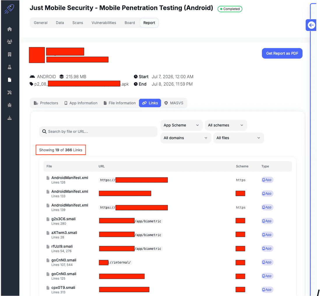Open the flask lab sidebar icon
Image resolution: width=320 pixels, height=296 pixels.
tap(10, 67)
